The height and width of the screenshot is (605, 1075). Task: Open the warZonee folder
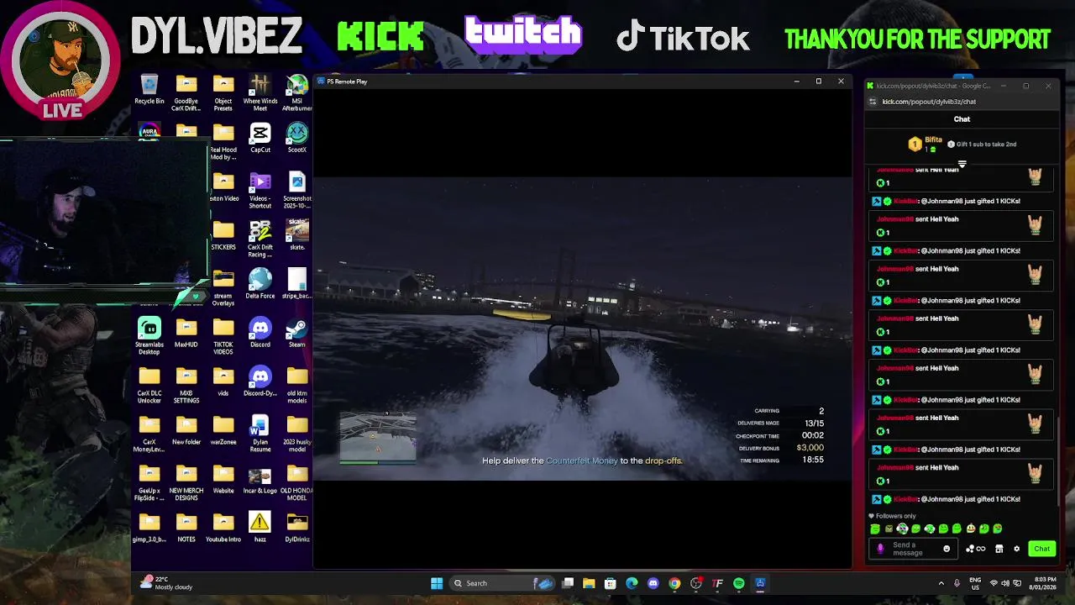point(223,430)
